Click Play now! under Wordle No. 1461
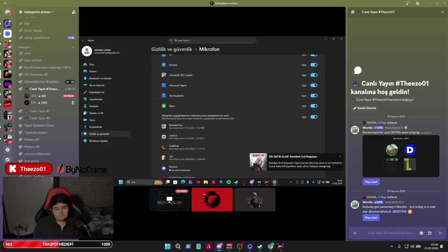The image size is (448, 252). [x=371, y=182]
